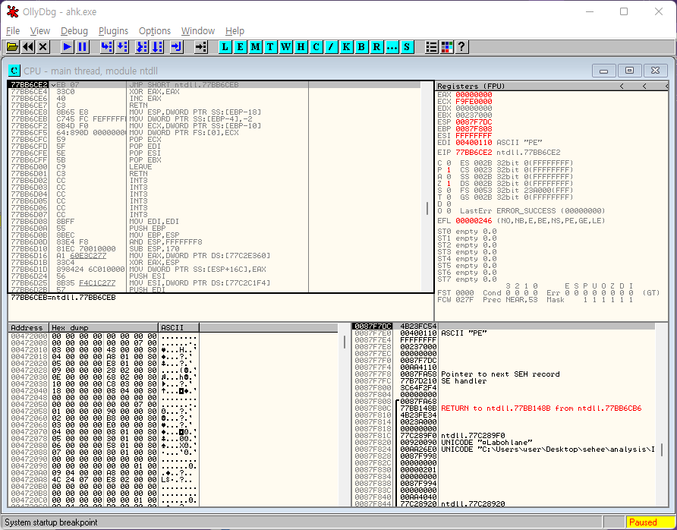Click the Address column header in dump

29,327
